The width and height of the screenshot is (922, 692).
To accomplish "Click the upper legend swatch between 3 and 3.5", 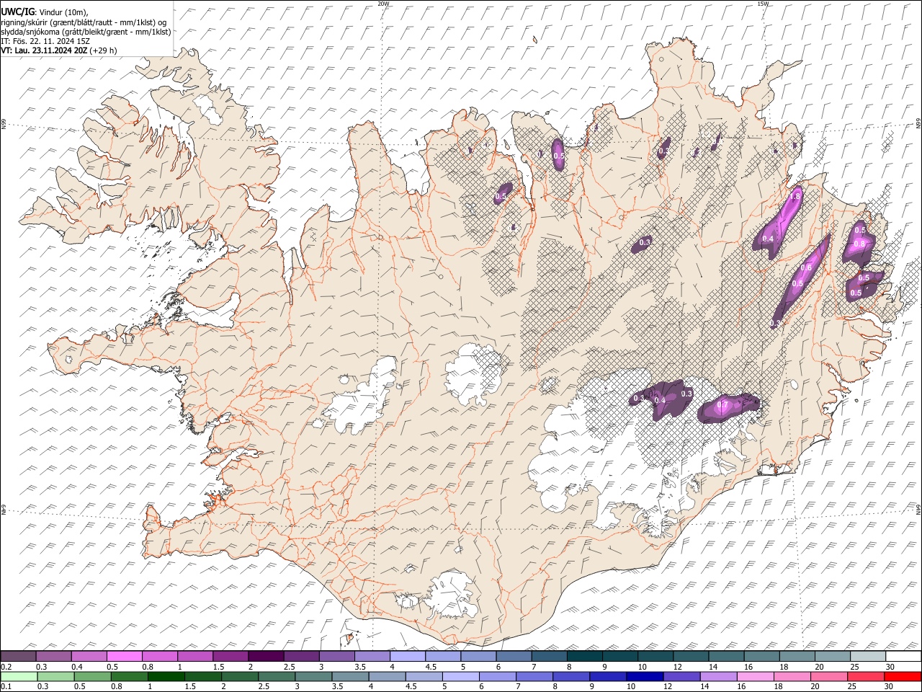I will [x=336, y=656].
